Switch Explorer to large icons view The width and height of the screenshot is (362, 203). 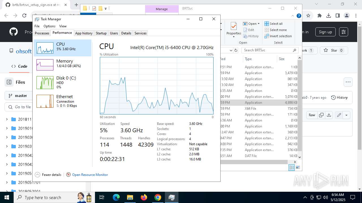click(x=298, y=167)
